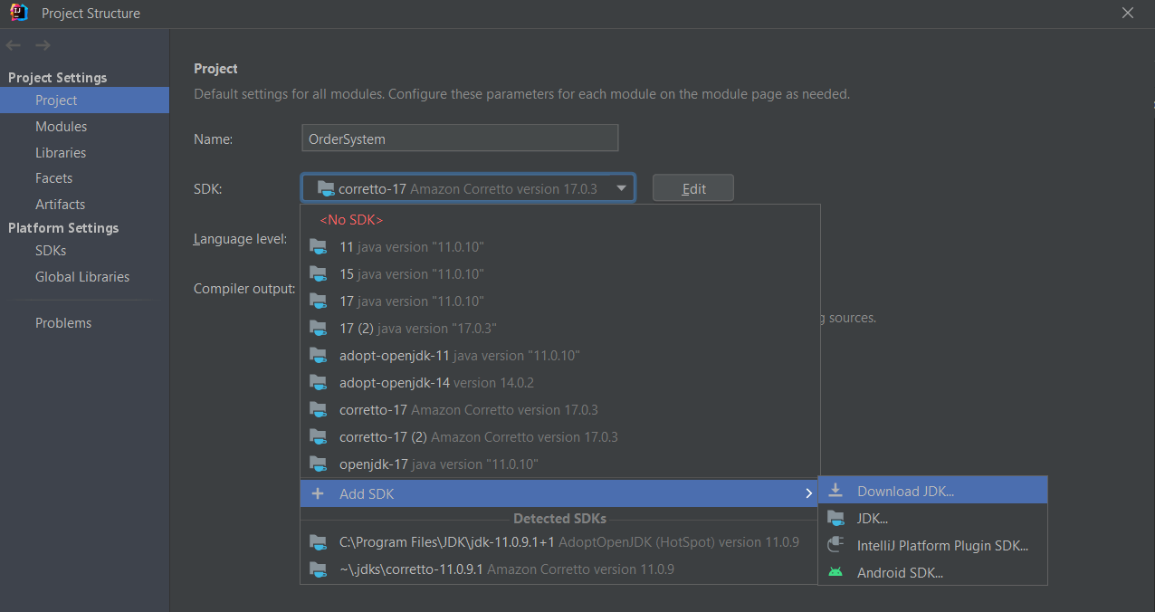
Task: Open SDKs under Platform Settings
Action: pyautogui.click(x=84, y=250)
